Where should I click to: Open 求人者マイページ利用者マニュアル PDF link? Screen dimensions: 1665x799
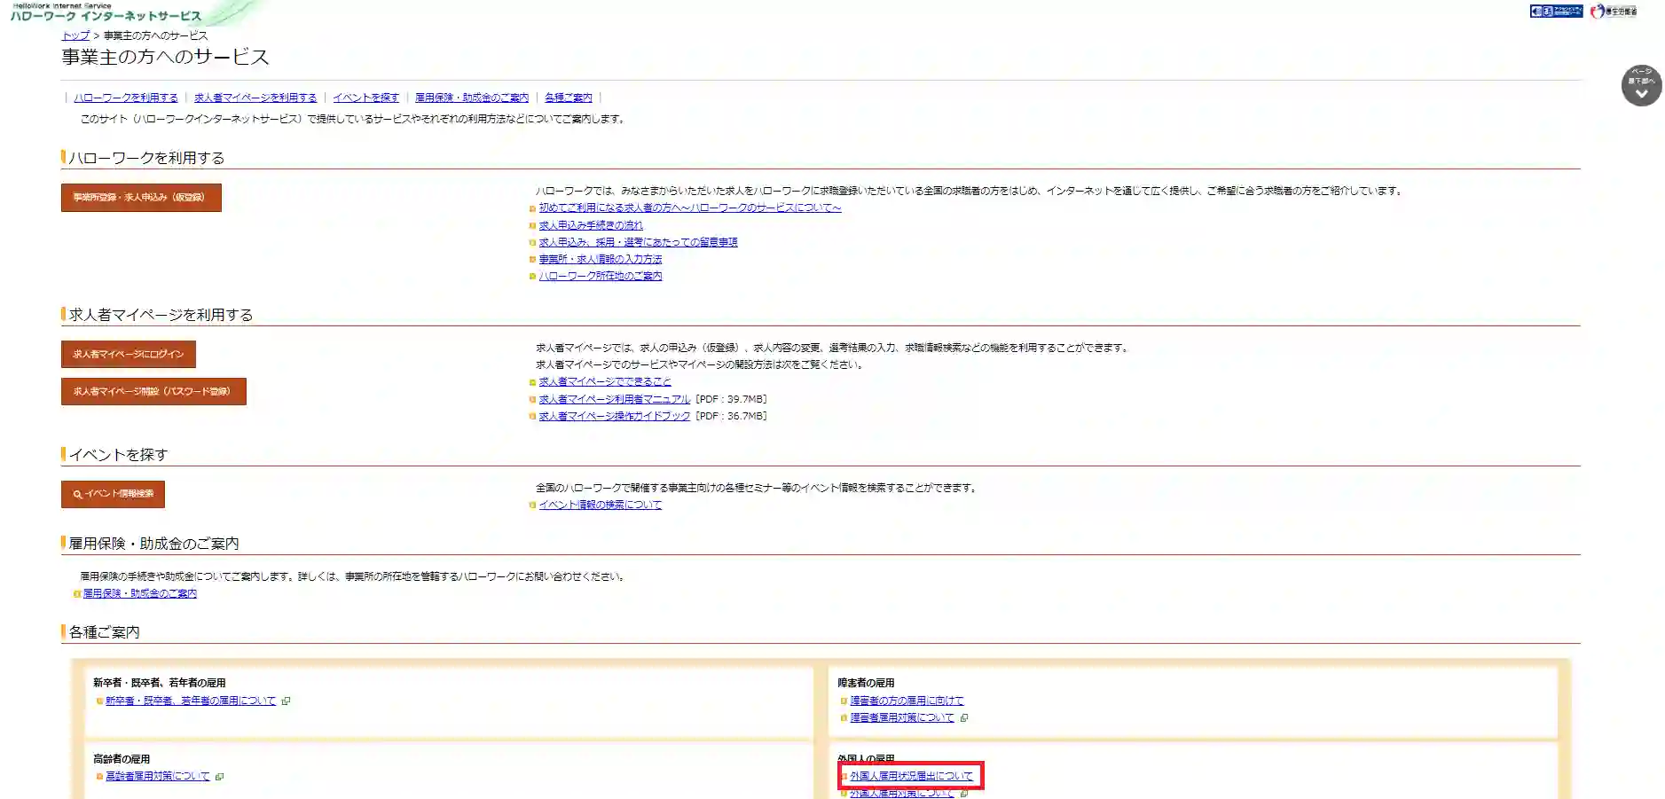615,399
